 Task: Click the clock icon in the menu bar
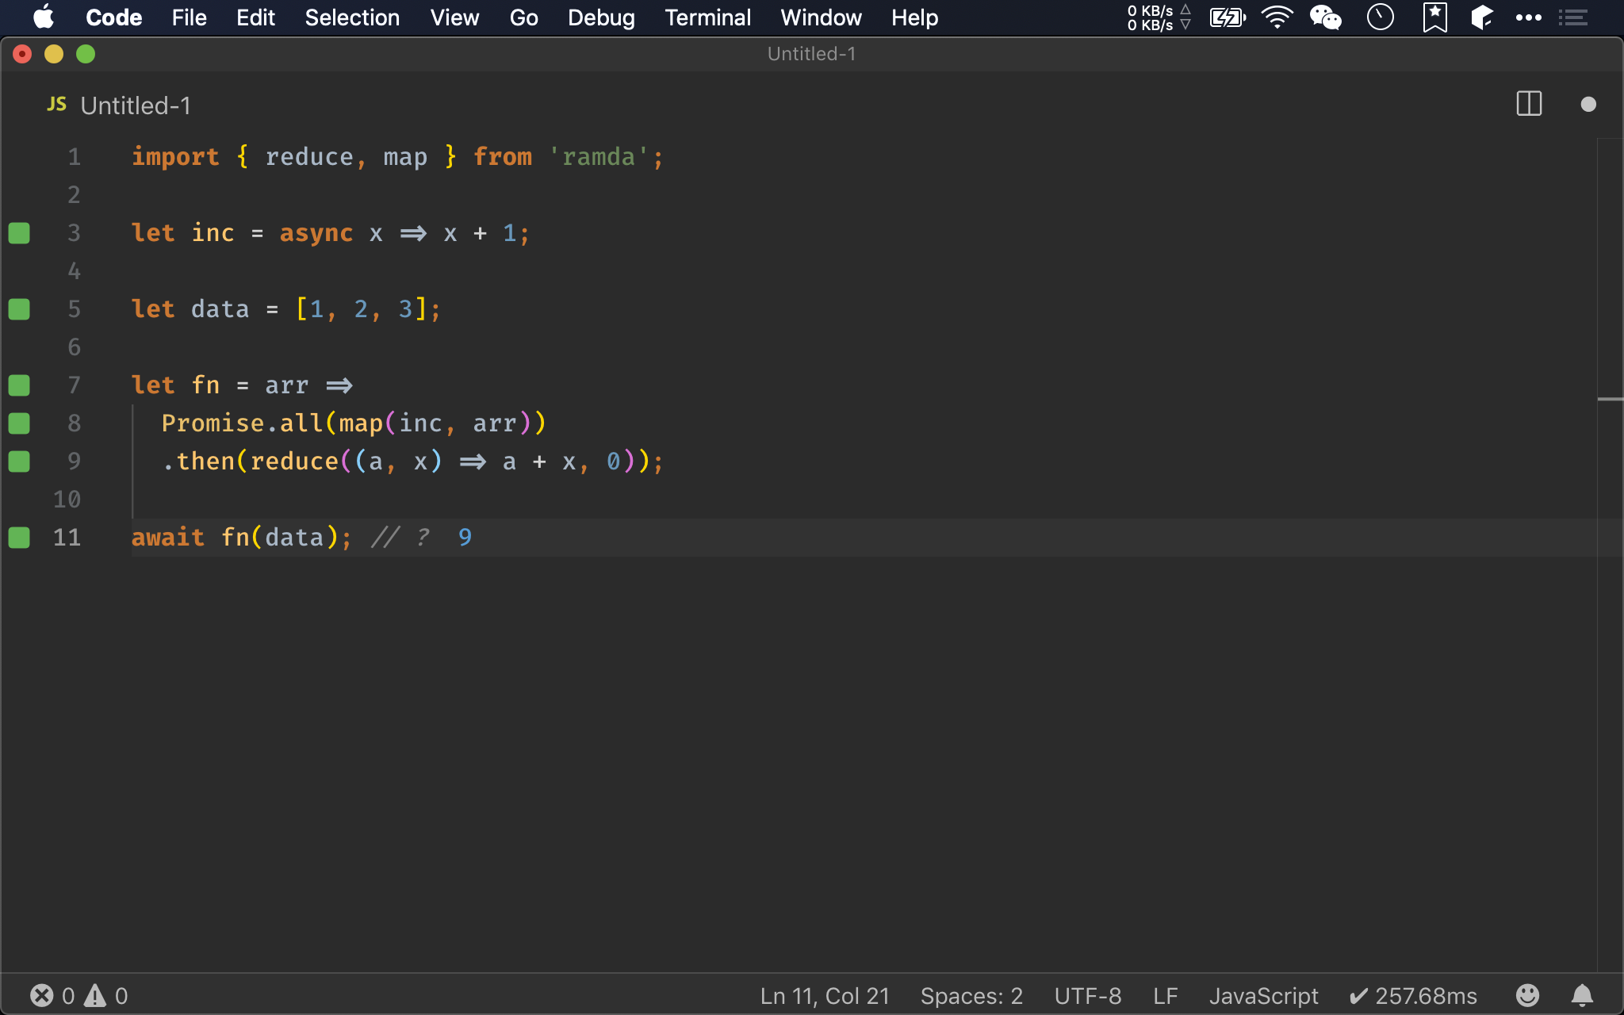tap(1381, 17)
